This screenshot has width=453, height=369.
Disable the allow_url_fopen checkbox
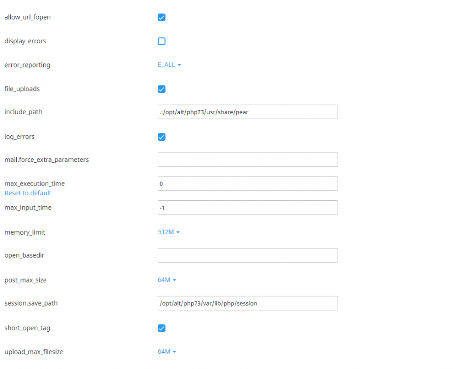pos(162,17)
